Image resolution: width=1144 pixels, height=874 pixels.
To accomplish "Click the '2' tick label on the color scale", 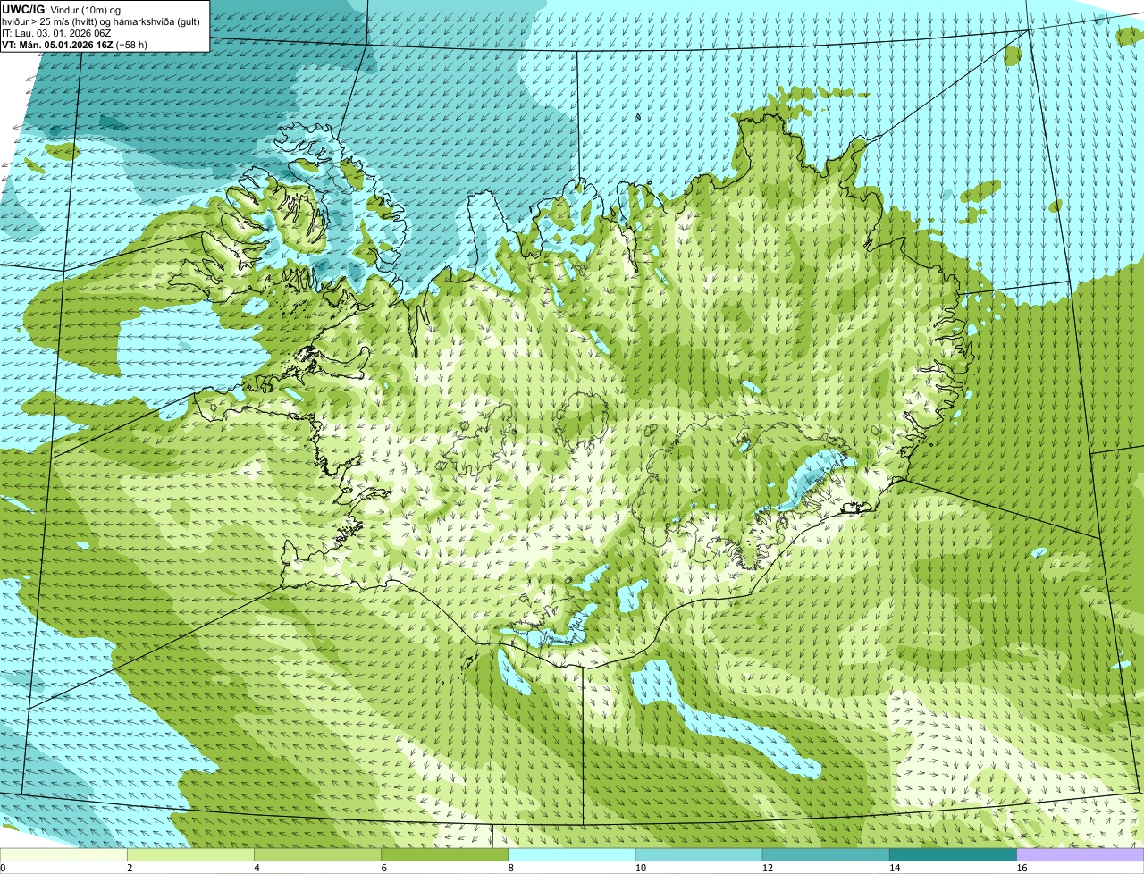I will (130, 868).
